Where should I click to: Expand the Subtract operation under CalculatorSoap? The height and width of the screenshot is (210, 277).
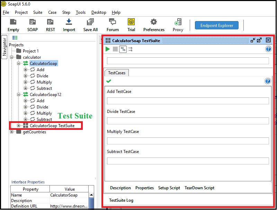(25, 88)
